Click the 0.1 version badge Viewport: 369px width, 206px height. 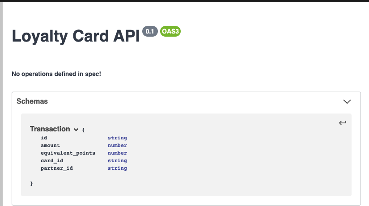tap(150, 31)
